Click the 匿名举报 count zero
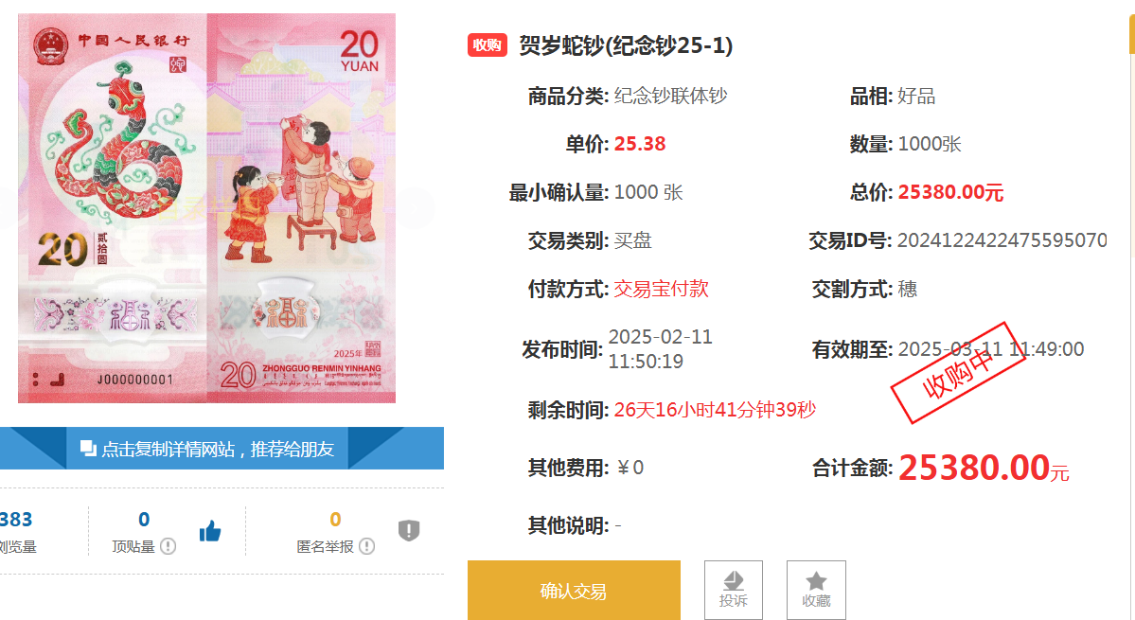1135x620 pixels. tap(335, 520)
